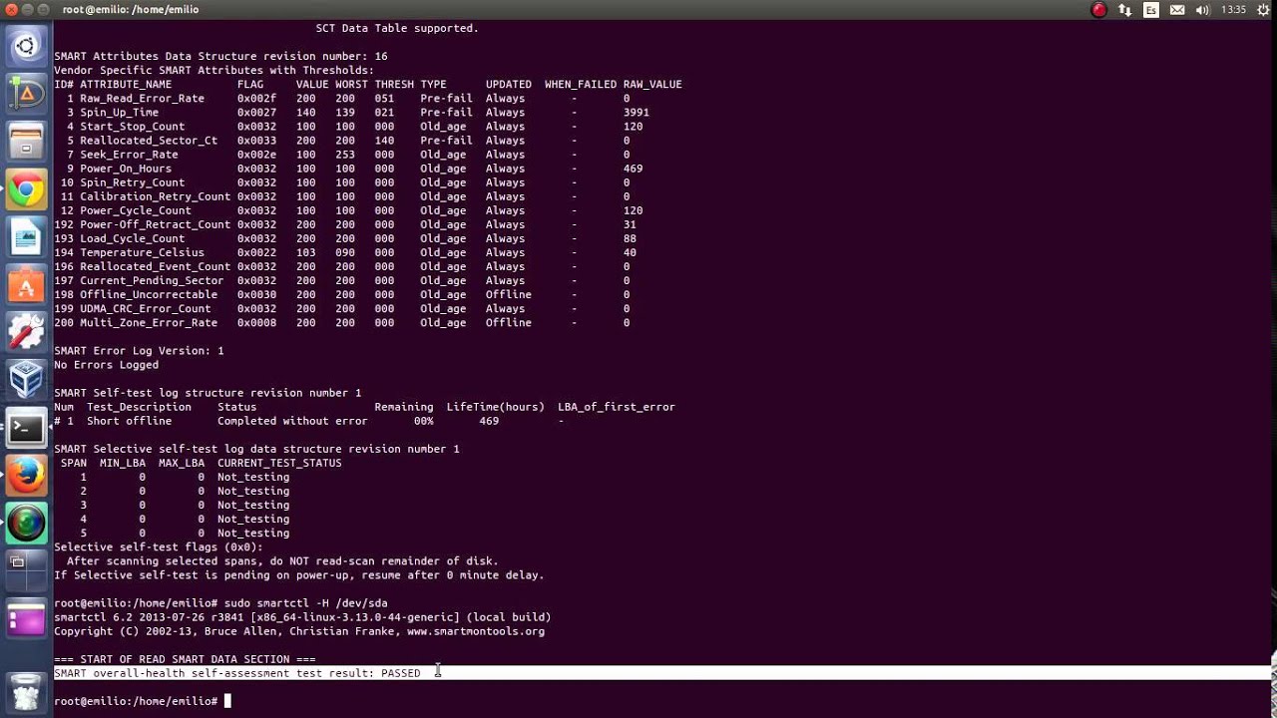Click the Seek_Error_Rate attribute name

click(129, 155)
